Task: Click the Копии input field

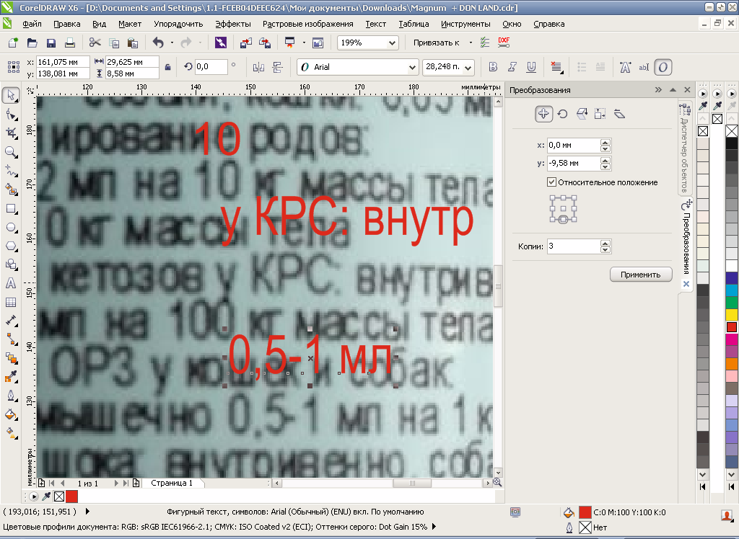Action: (x=574, y=246)
